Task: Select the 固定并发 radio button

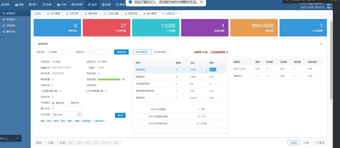Action: point(68,103)
